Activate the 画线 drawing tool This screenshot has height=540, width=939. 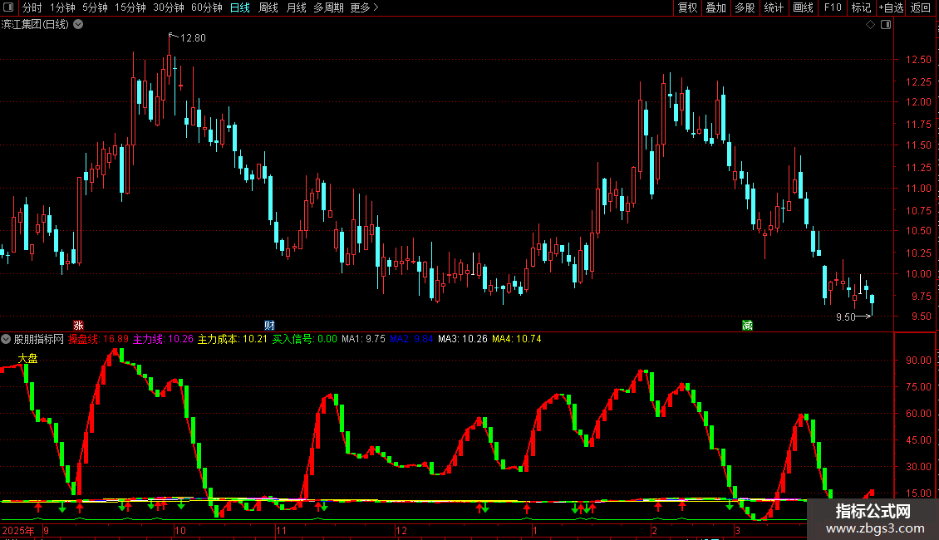click(x=803, y=7)
